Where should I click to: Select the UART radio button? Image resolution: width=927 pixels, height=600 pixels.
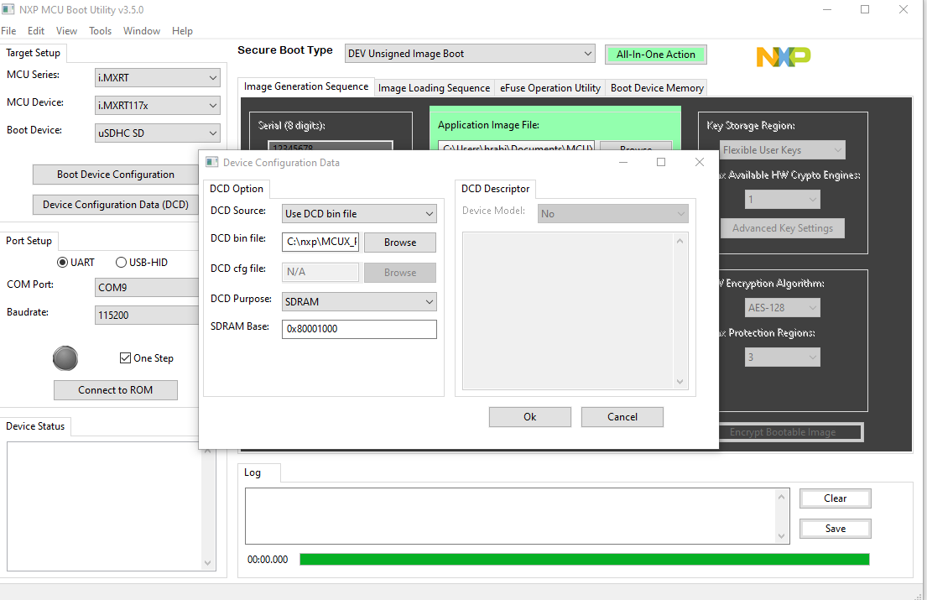tap(62, 262)
